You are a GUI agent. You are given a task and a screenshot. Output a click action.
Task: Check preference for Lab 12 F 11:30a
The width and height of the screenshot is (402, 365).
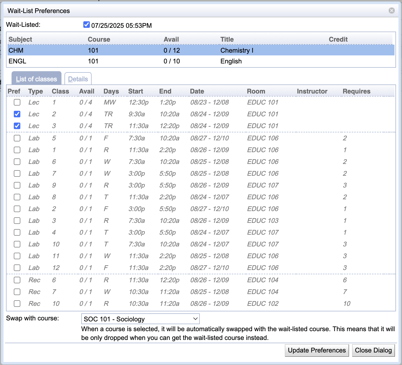17,268
